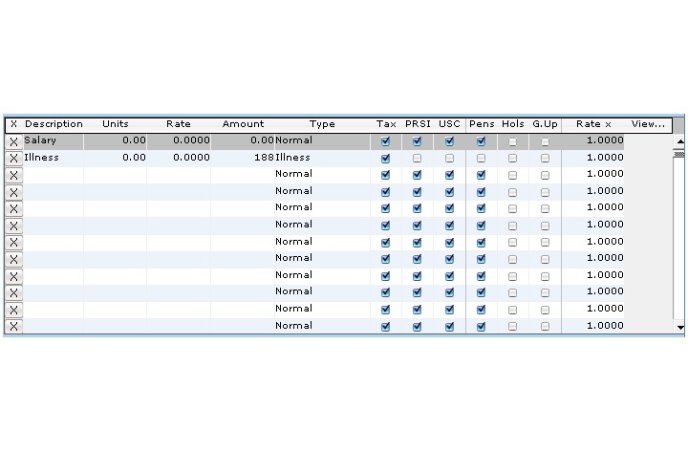Click the X icon in the header row

pyautogui.click(x=13, y=124)
